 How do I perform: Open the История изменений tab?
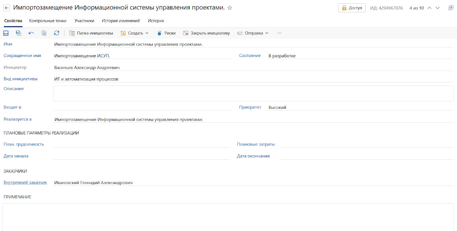click(121, 21)
